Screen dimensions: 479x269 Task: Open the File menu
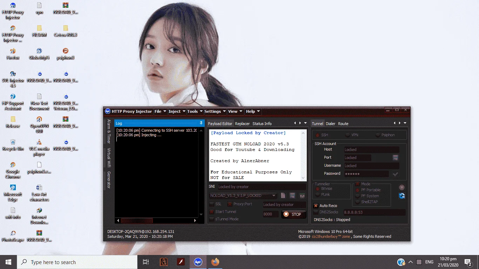point(160,111)
